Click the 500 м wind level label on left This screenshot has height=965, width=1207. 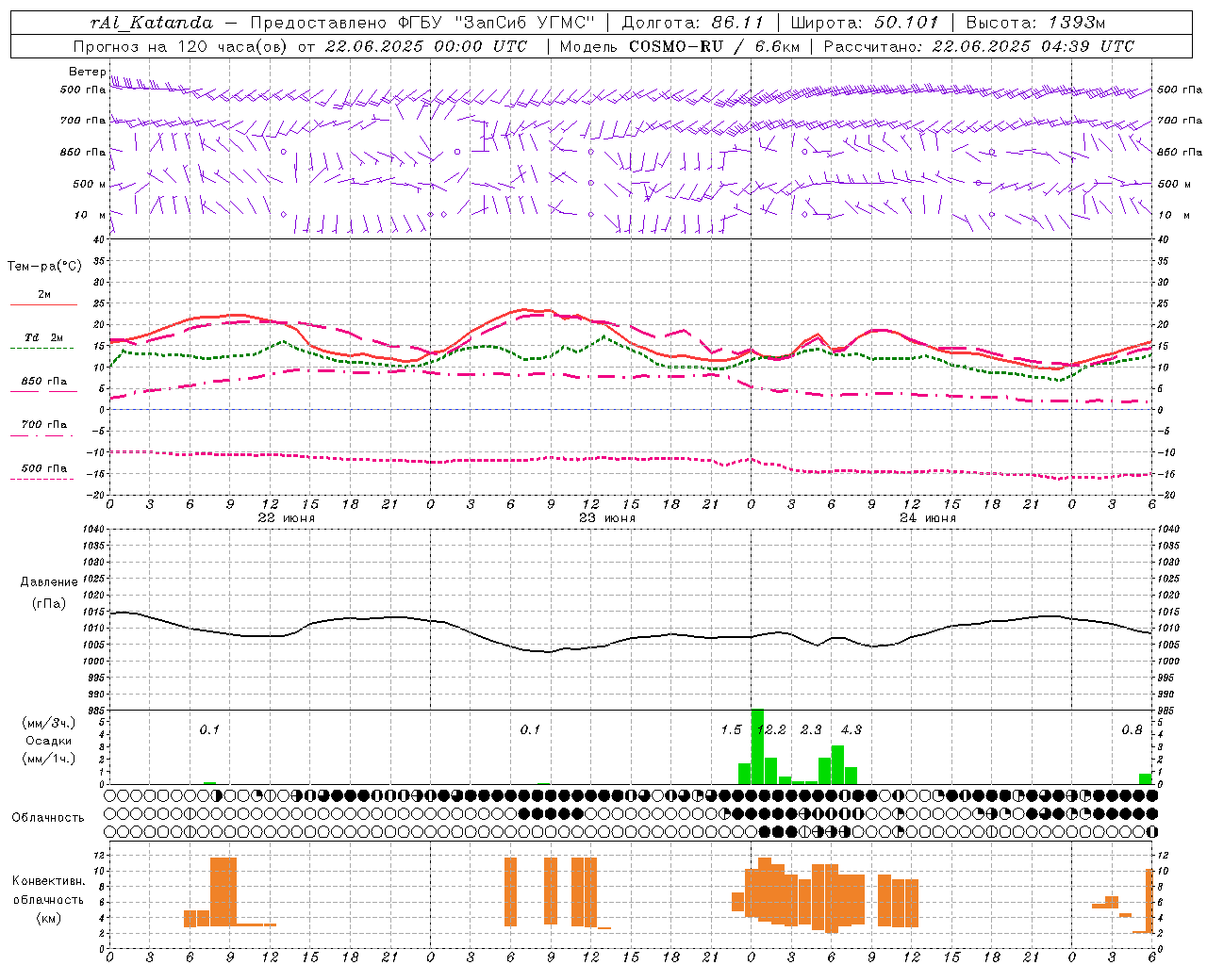point(90,184)
